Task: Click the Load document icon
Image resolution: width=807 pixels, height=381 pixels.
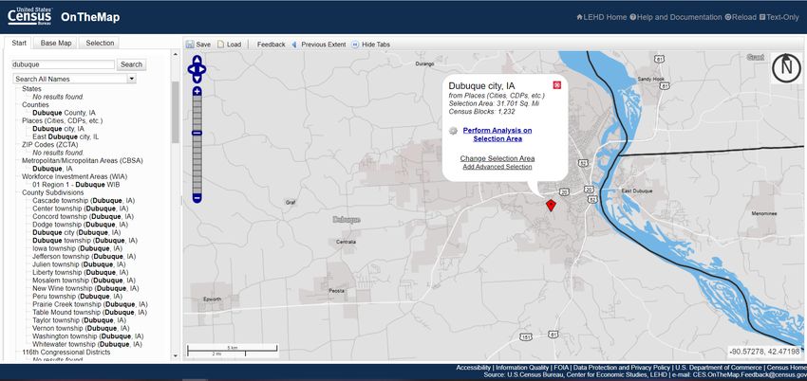Action: (221, 45)
